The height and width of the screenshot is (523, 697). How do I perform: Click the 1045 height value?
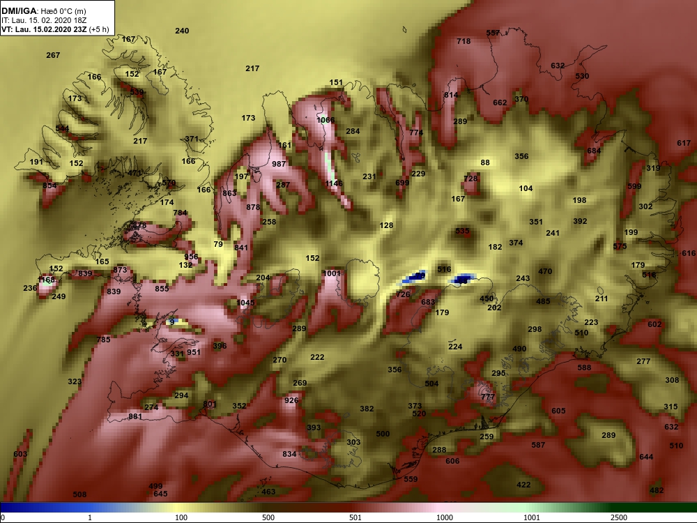click(x=245, y=303)
